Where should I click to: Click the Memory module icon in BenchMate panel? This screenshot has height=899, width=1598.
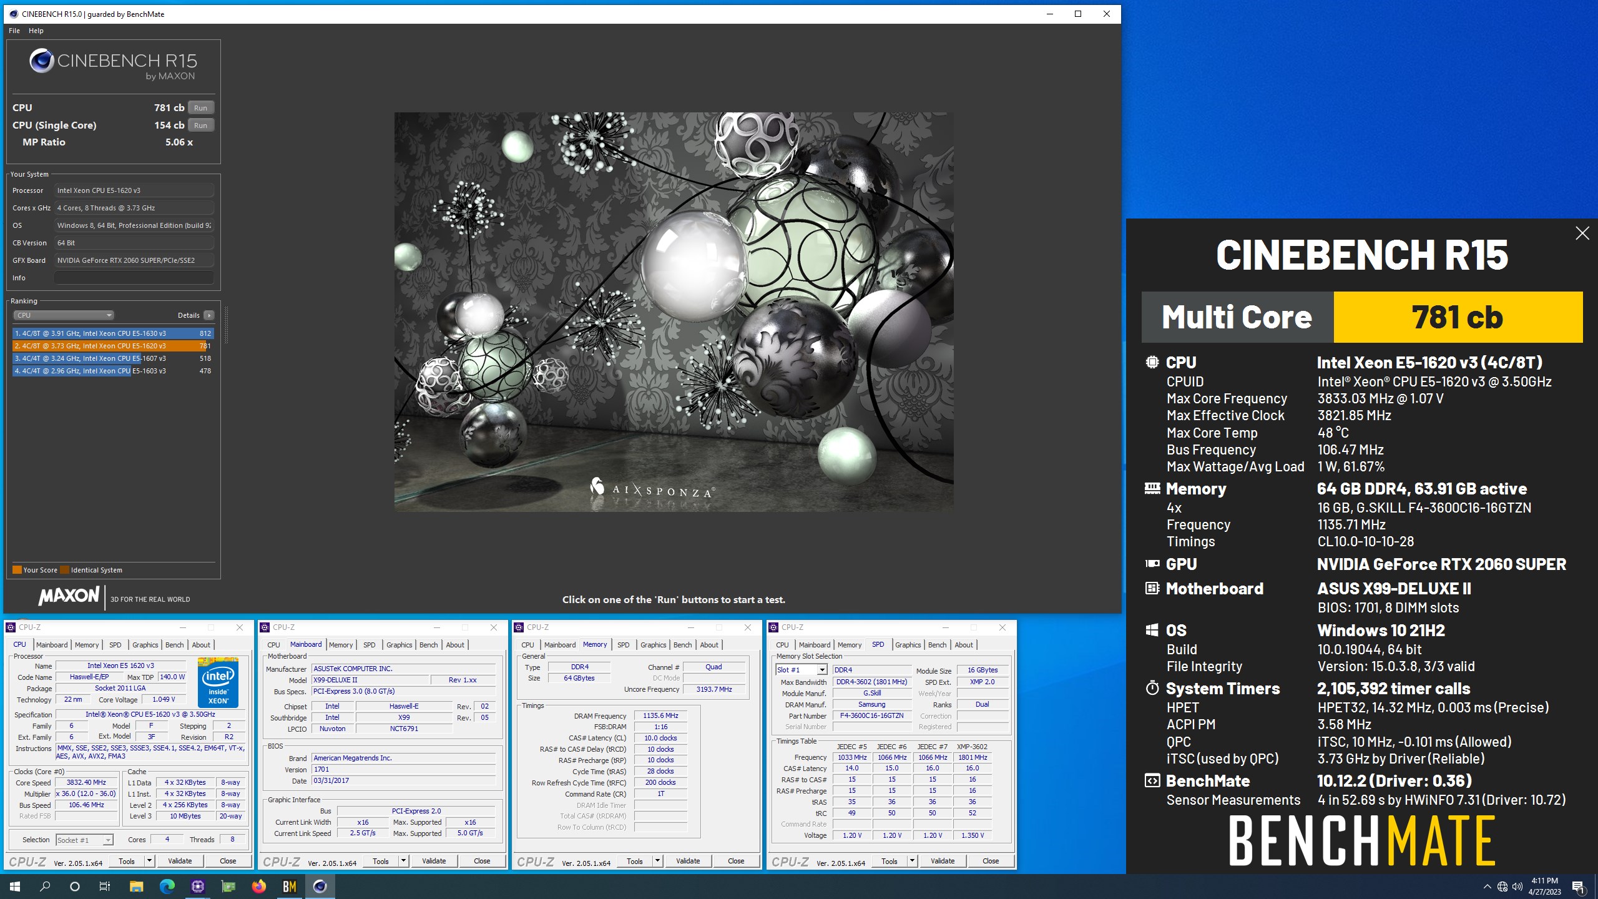(x=1152, y=488)
